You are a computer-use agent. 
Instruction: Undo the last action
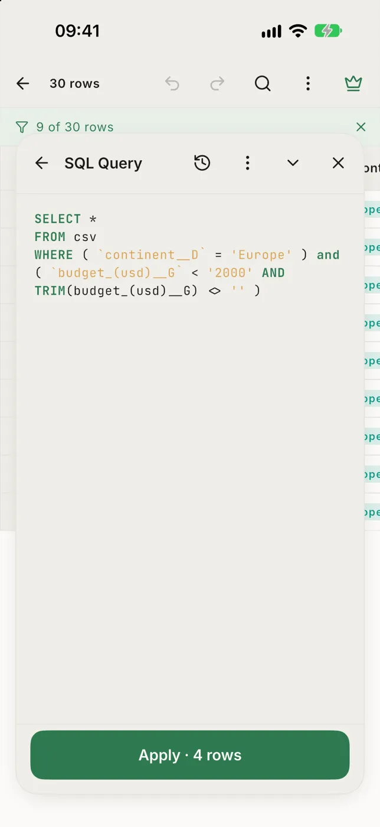pyautogui.click(x=172, y=84)
